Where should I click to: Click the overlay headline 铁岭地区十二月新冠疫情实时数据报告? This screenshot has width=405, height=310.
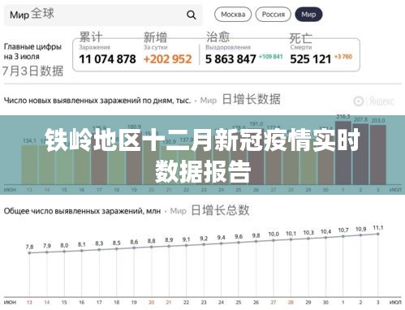tap(202, 156)
